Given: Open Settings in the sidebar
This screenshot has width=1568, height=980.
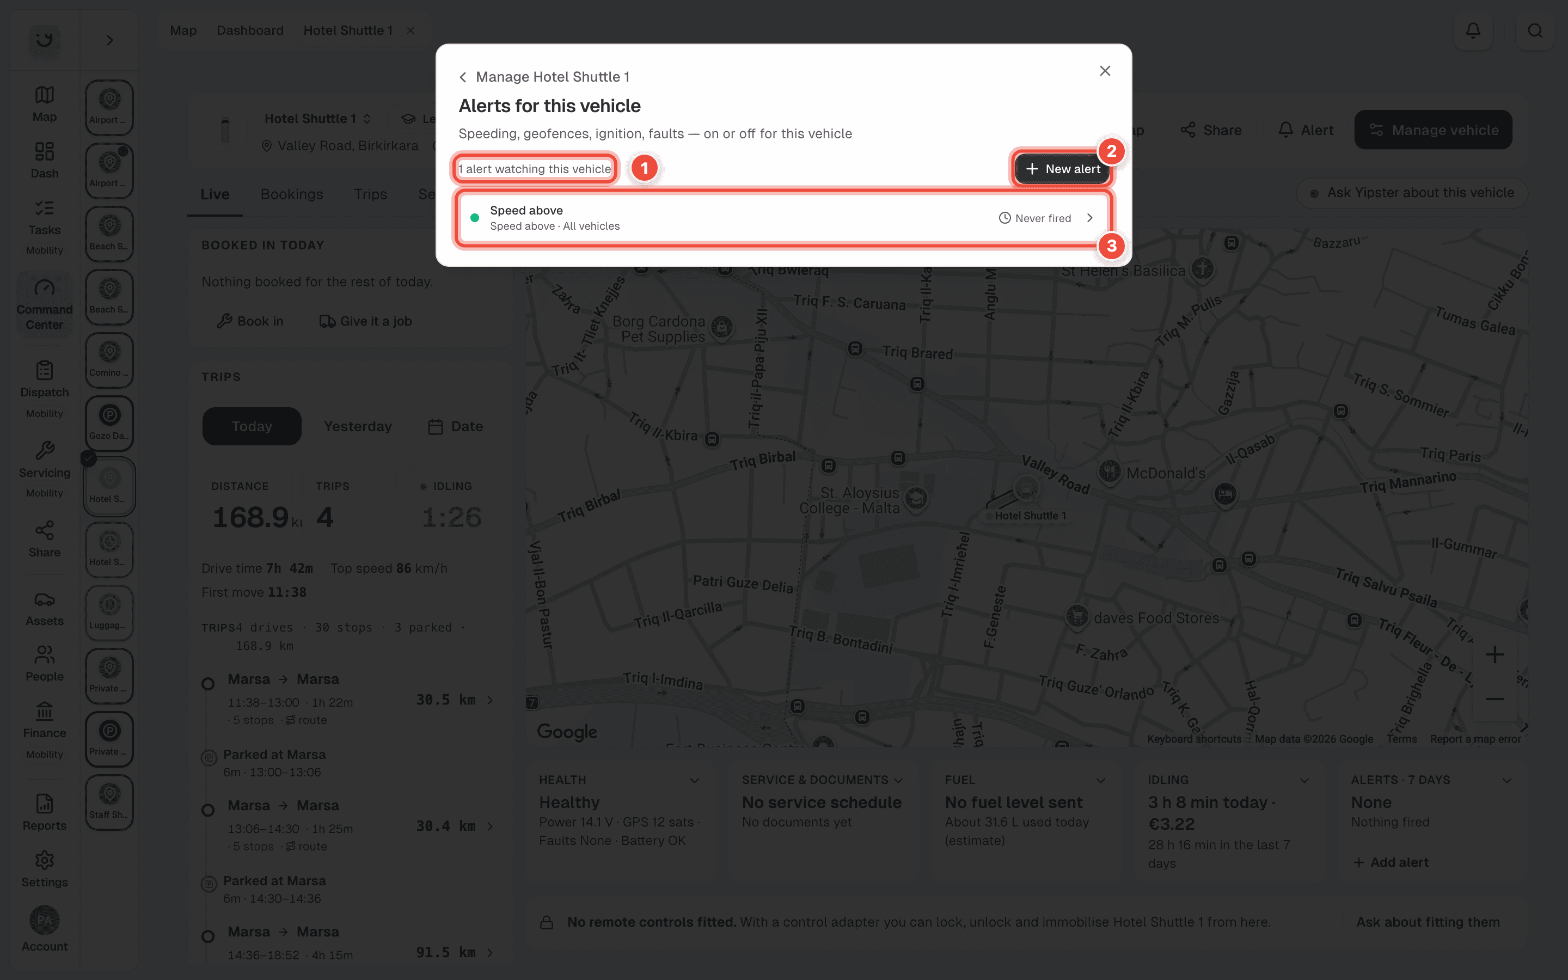Looking at the screenshot, I should pos(44,869).
